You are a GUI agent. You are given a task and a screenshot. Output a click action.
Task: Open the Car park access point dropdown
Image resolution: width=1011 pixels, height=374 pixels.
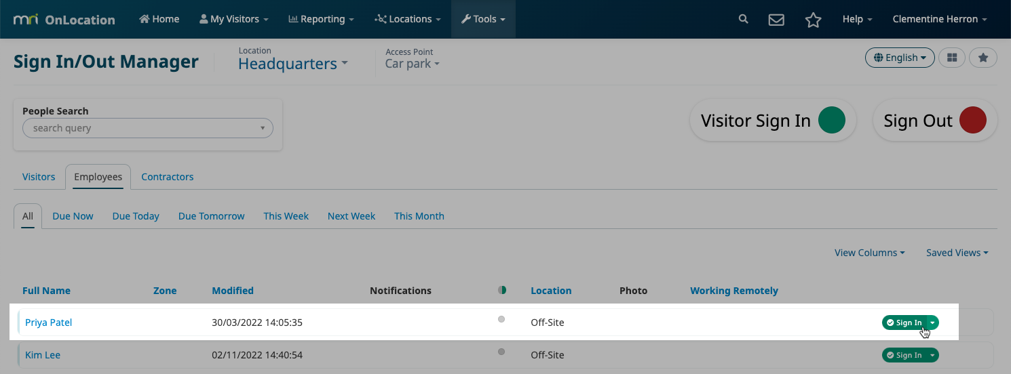tap(413, 64)
